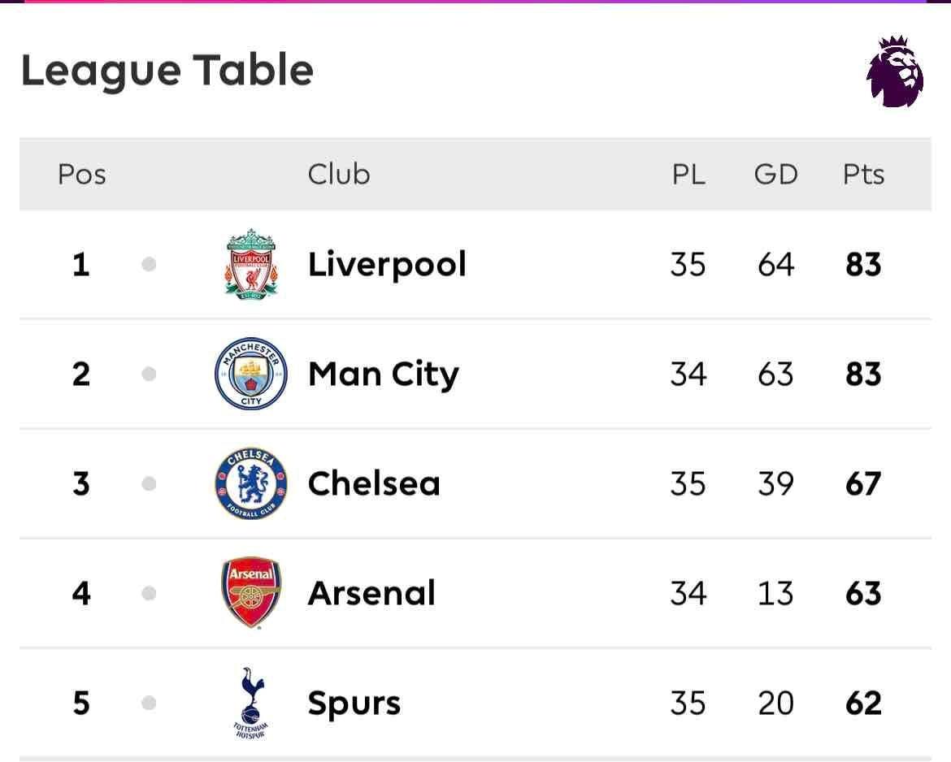
Task: Select the Chelsea club name
Action: click(x=374, y=483)
